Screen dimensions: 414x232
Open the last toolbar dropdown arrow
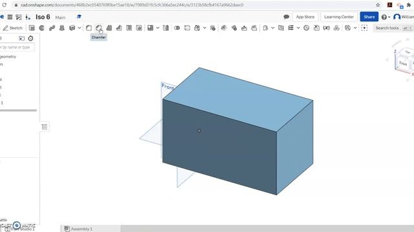point(355,28)
